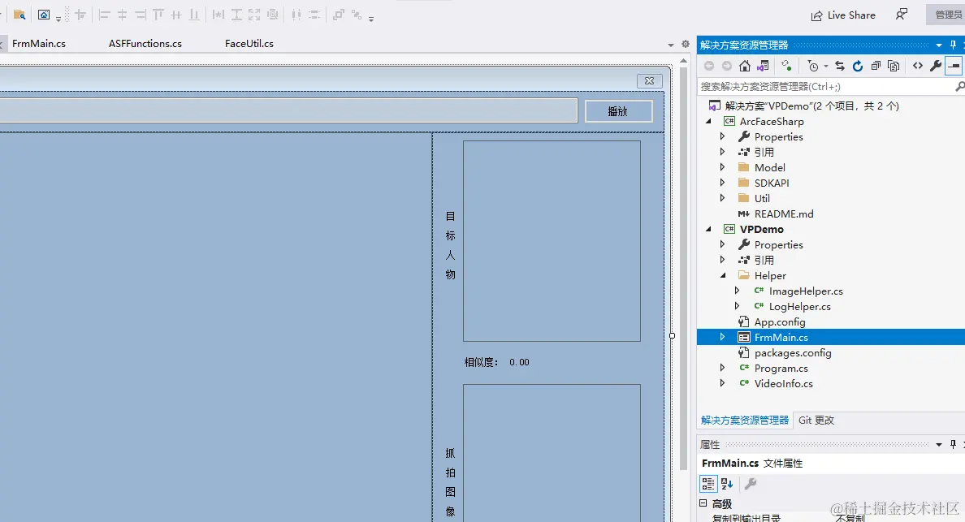Screen dimensions: 965x522
Task: Click the 播放 button on the form
Action: (x=618, y=111)
